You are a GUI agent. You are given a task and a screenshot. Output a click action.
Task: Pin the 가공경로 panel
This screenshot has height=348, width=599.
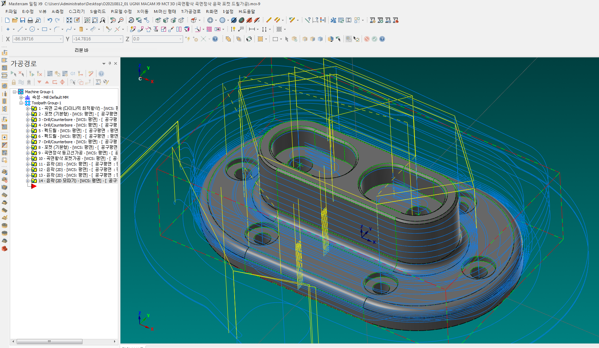coord(110,63)
